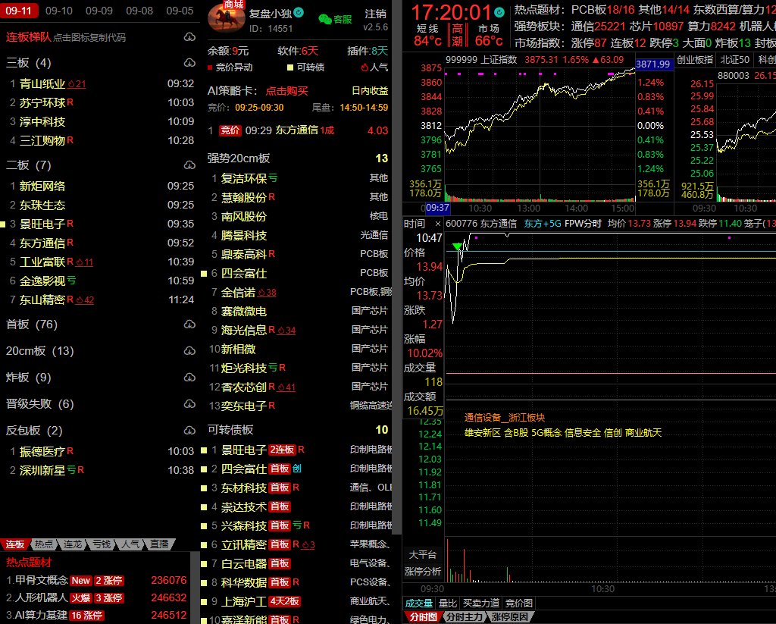This screenshot has height=624, width=776.
Task: Click 点击购买 link for AI策略卡
Action: point(287,91)
